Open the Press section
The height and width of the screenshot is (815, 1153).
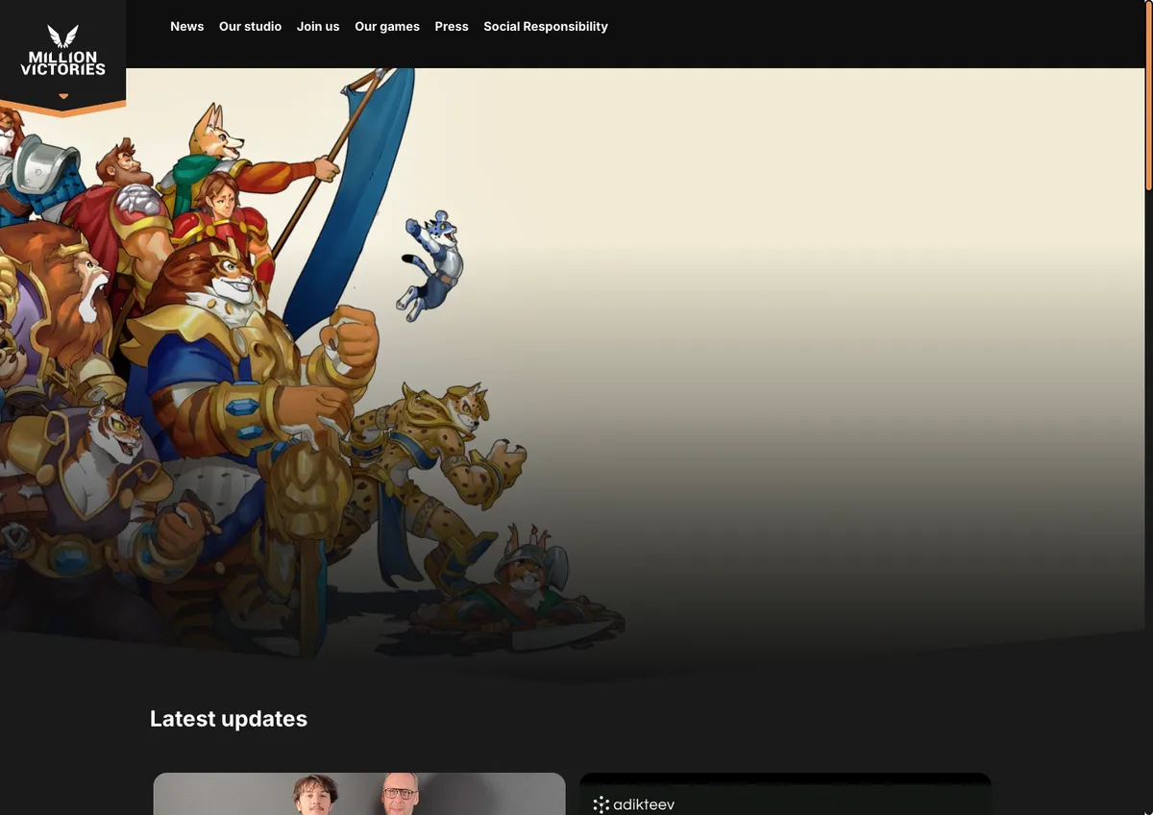tap(452, 26)
